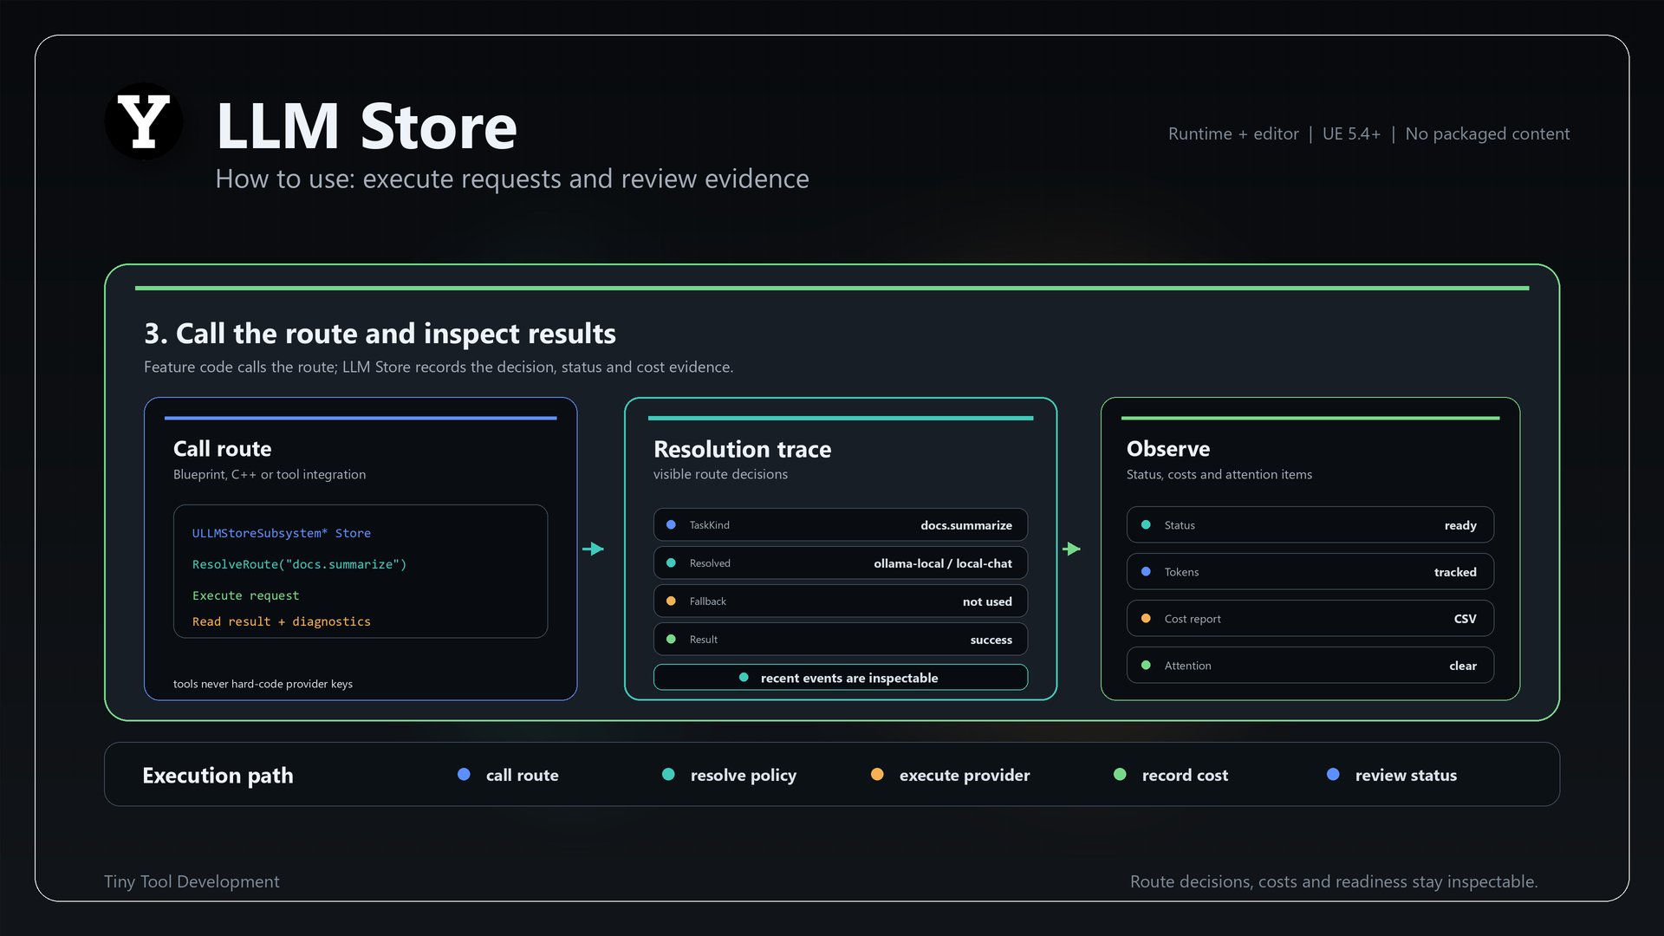Click the orange dot in Fallback row
Viewport: 1664px width, 936px height.
pyautogui.click(x=671, y=601)
